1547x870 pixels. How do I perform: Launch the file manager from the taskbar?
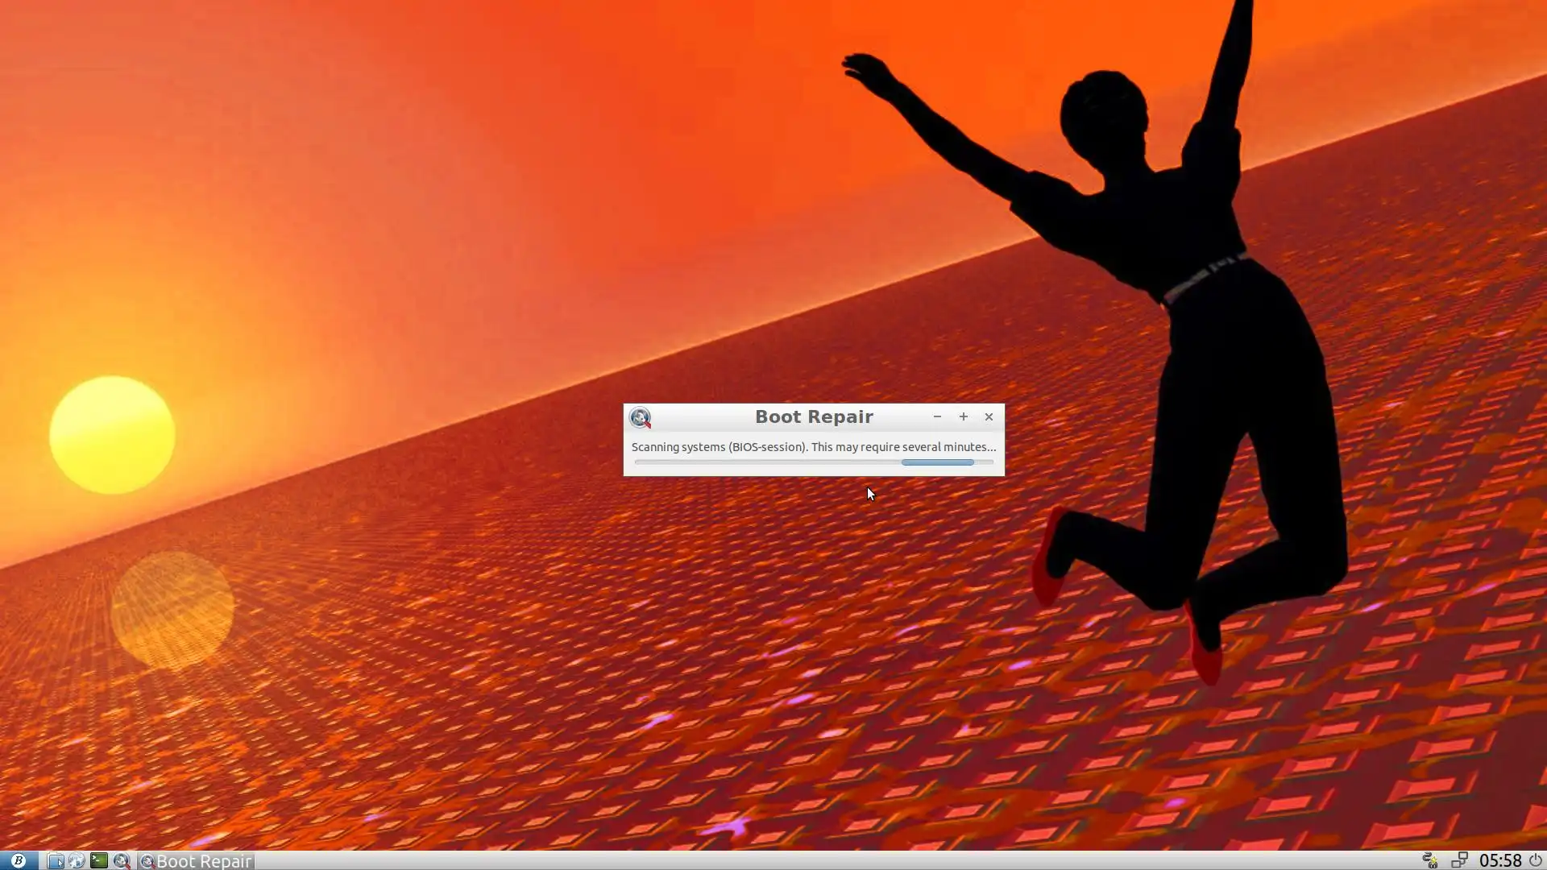tap(55, 860)
